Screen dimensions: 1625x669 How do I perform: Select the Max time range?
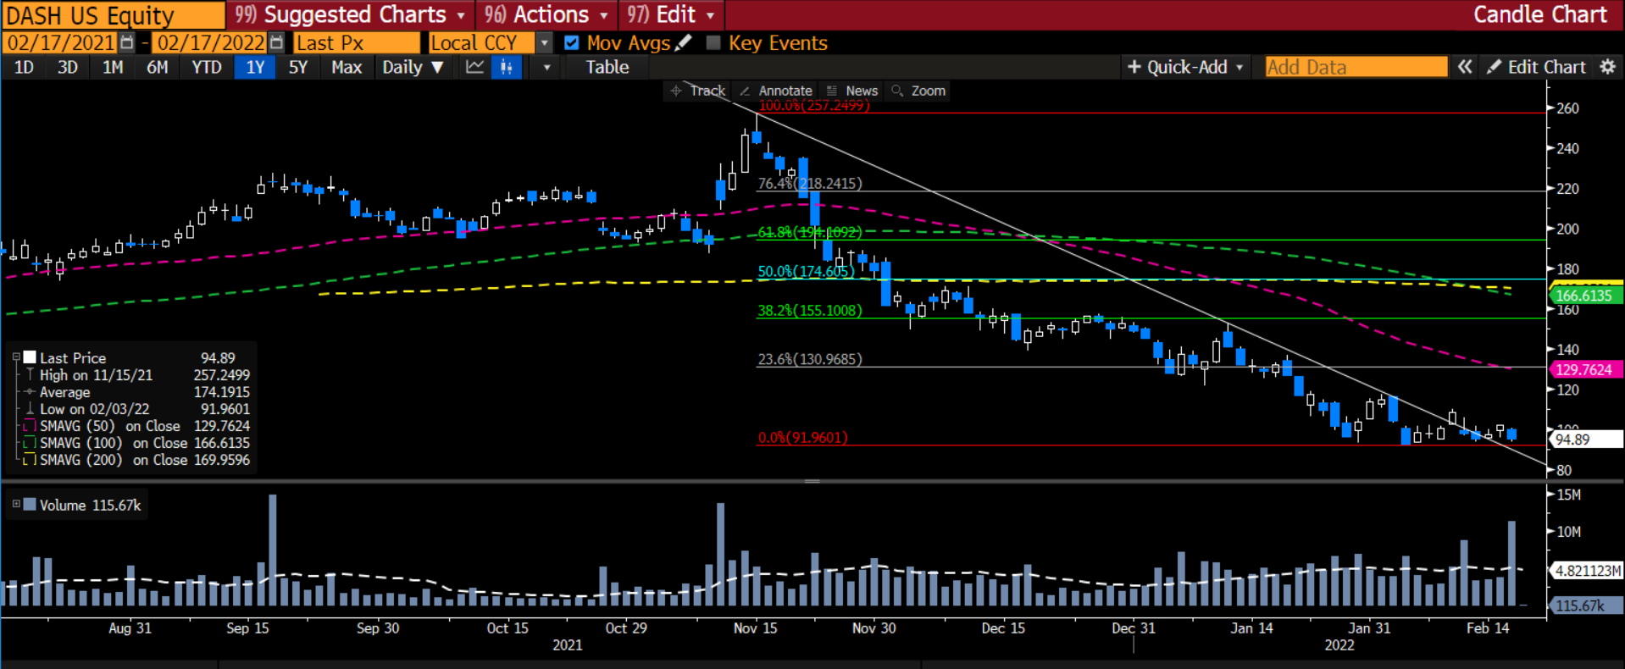(x=347, y=67)
